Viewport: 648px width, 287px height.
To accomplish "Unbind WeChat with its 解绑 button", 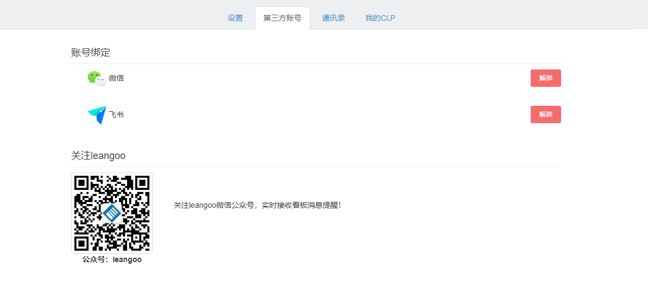I will pyautogui.click(x=545, y=78).
